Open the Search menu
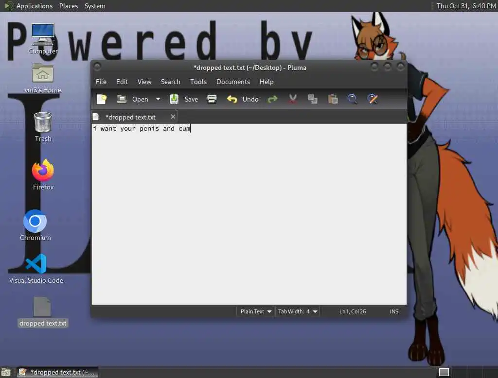This screenshot has height=378, width=498. (x=170, y=82)
